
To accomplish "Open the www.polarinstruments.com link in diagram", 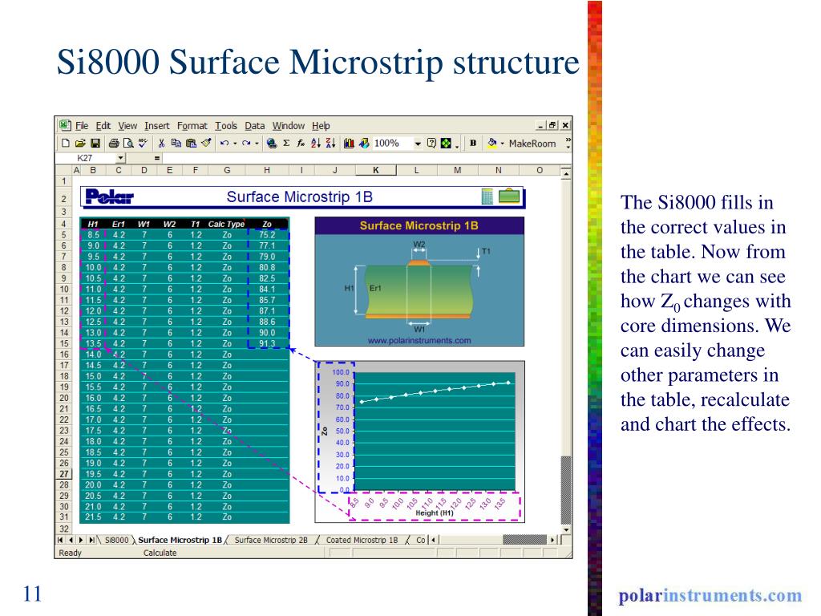I will coord(419,340).
